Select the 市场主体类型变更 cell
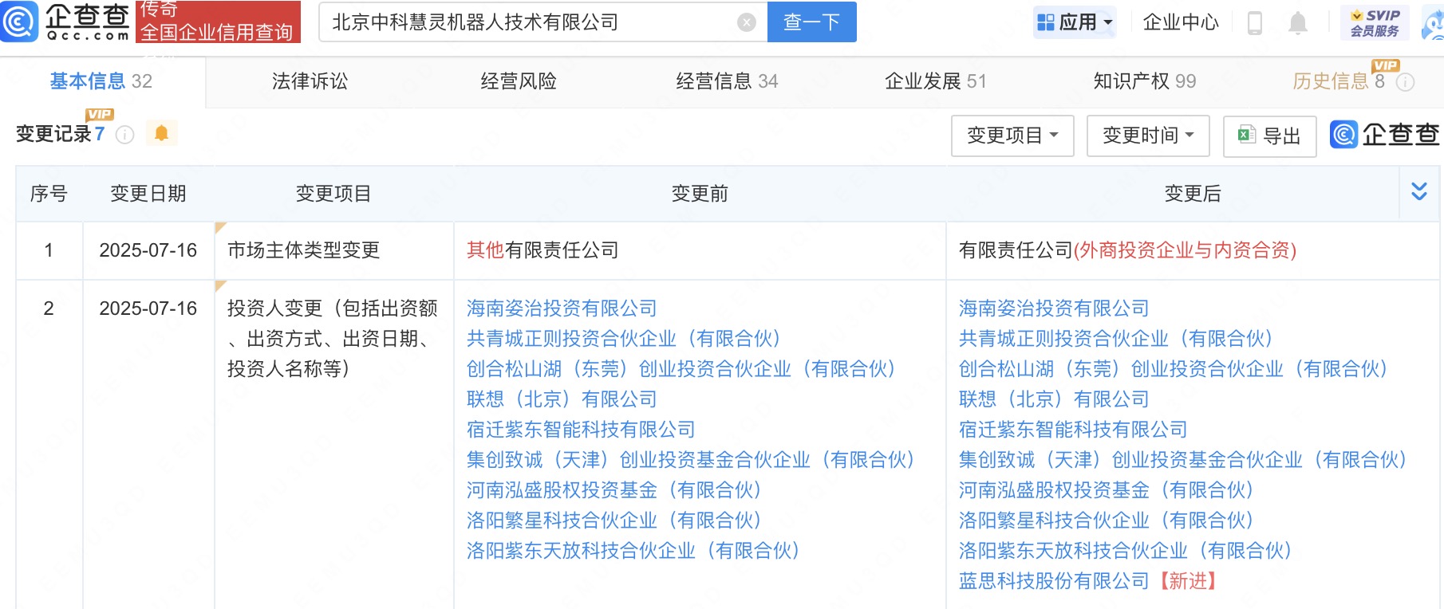1444x609 pixels. pos(334,250)
